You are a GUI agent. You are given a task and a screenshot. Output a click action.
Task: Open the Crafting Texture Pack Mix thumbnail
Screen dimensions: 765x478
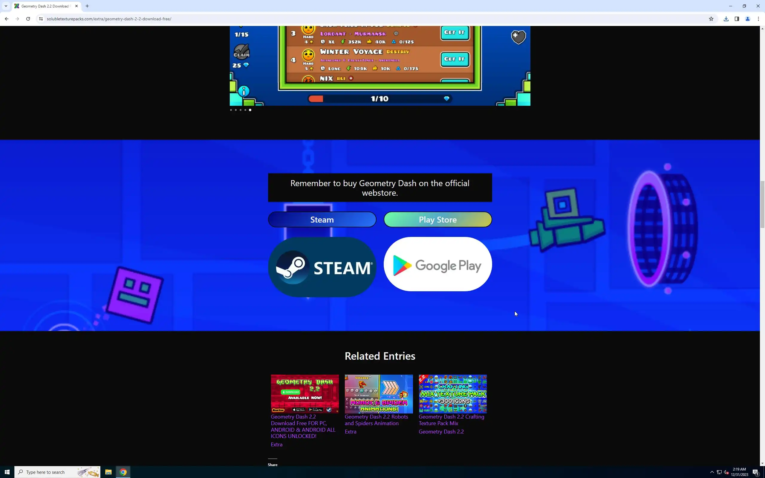[x=452, y=393]
